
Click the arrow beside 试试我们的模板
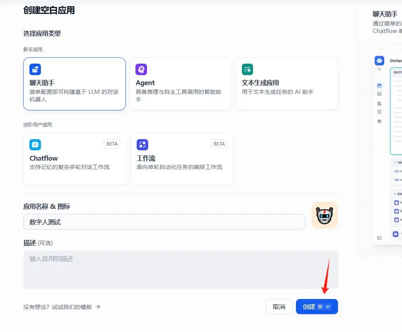coord(98,307)
